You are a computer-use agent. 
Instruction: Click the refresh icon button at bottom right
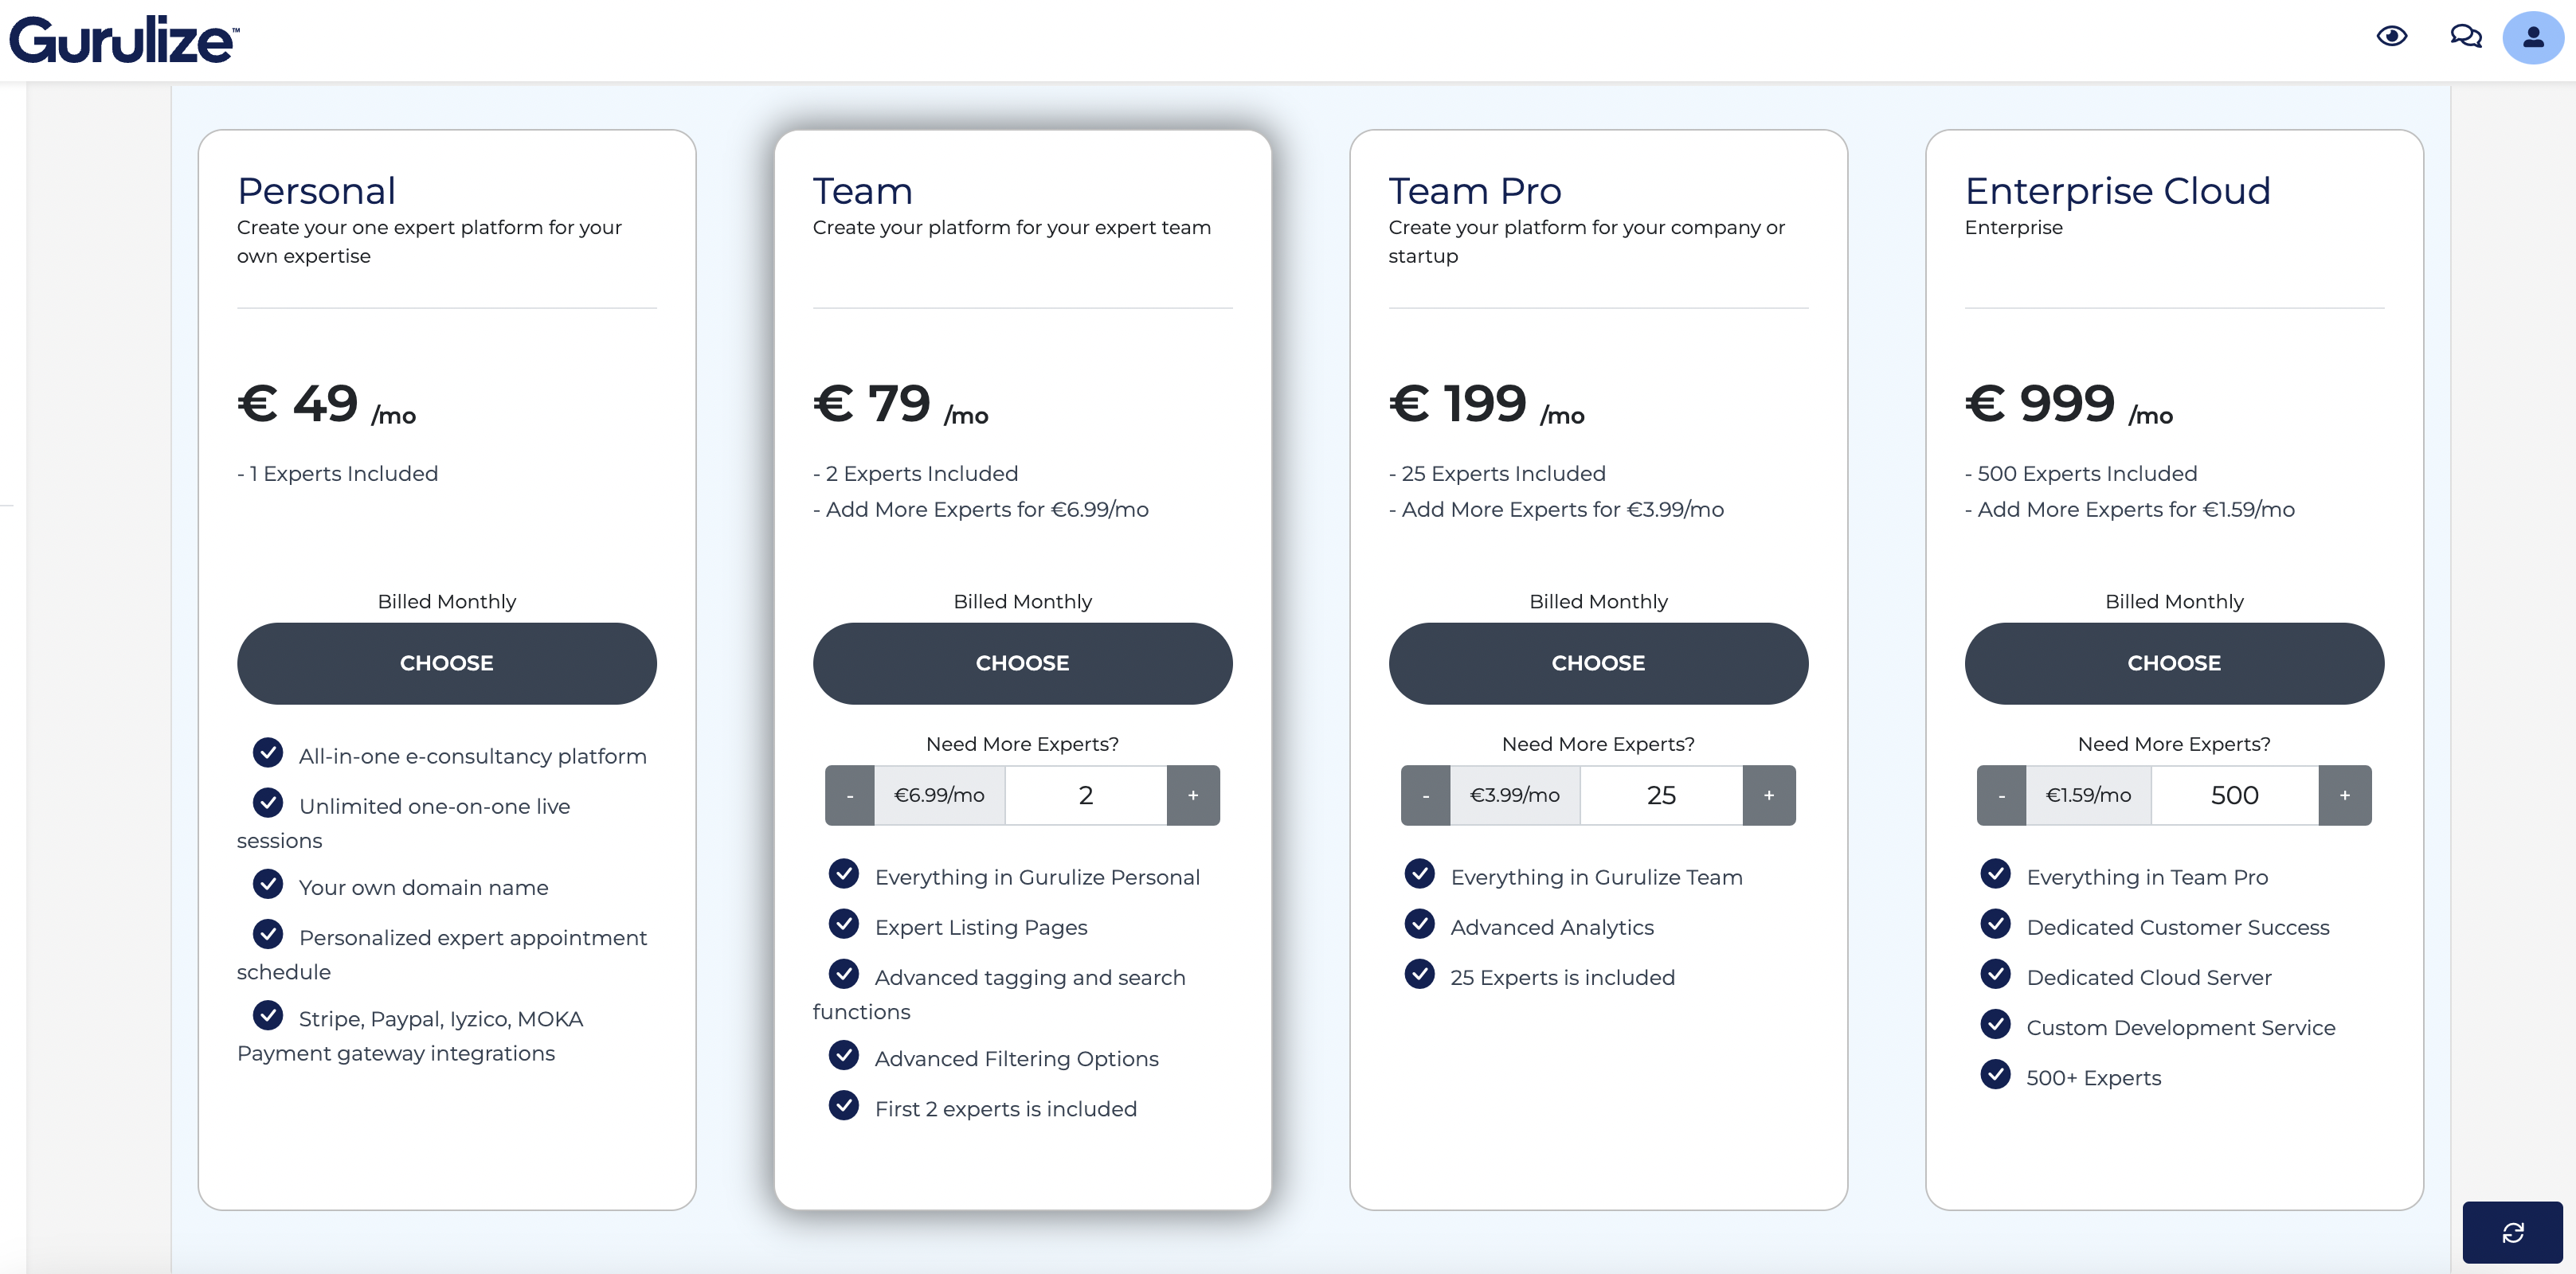point(2512,1232)
